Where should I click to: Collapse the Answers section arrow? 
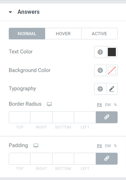pos(10,12)
